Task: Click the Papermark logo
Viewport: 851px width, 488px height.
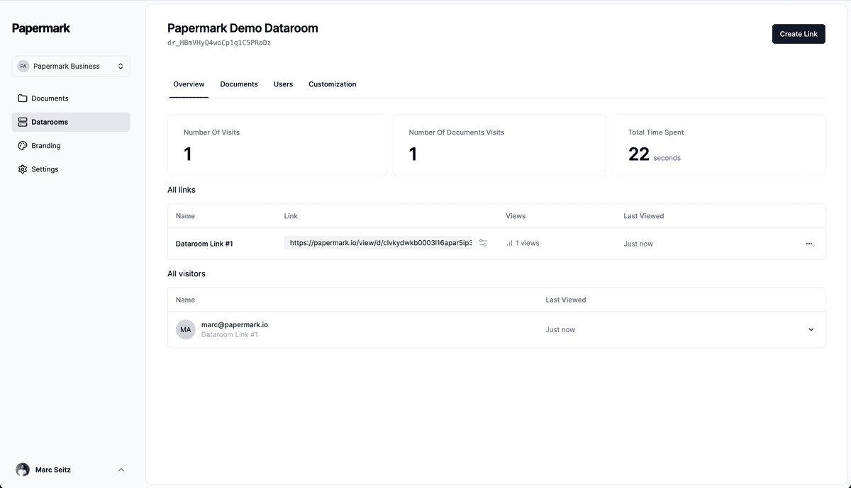Action: click(41, 28)
